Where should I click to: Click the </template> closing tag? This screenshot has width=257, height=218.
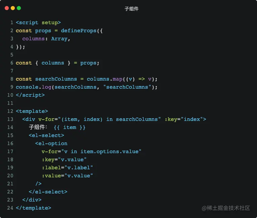(33, 208)
